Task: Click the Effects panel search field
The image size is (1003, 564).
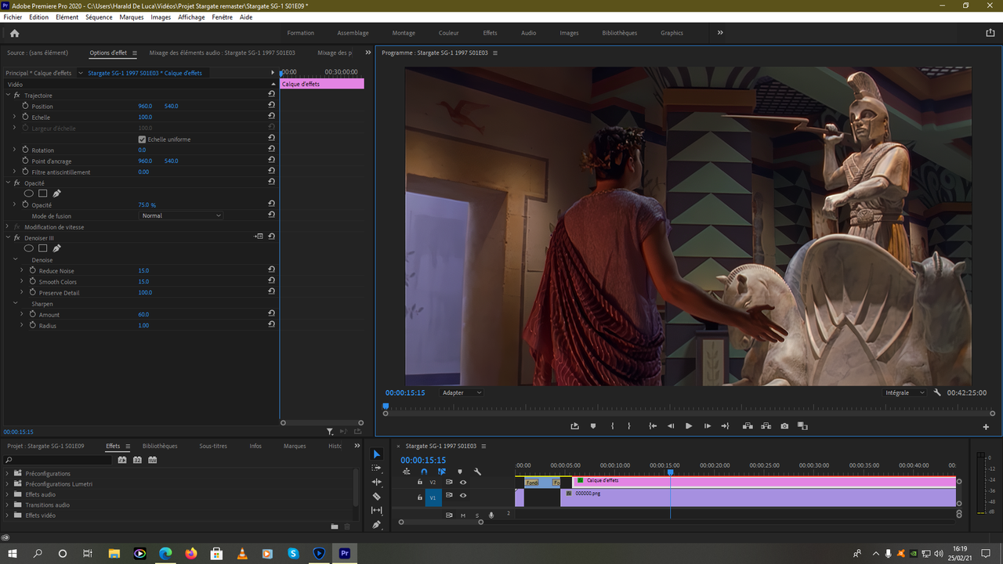Action: click(x=59, y=460)
